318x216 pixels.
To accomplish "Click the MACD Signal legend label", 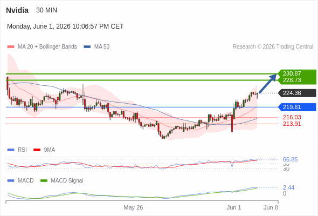I will (x=67, y=181).
